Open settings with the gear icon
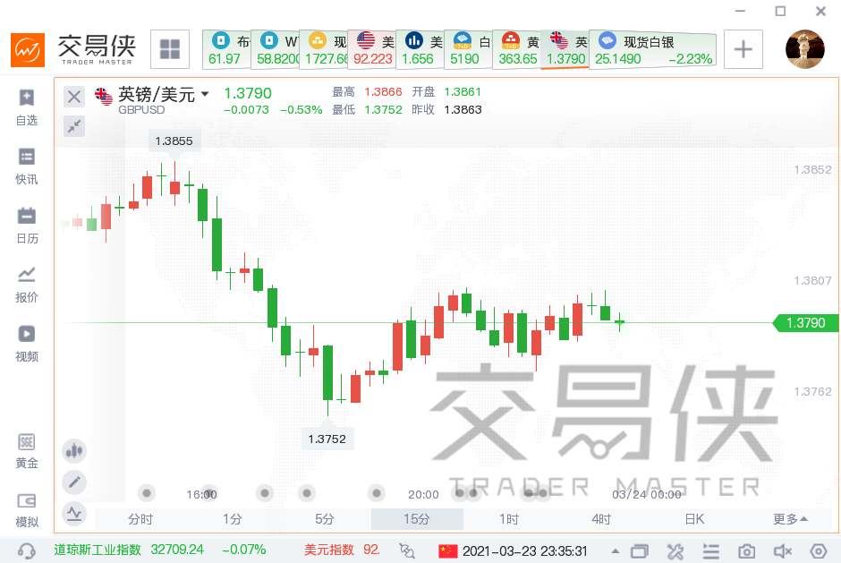 point(819,551)
